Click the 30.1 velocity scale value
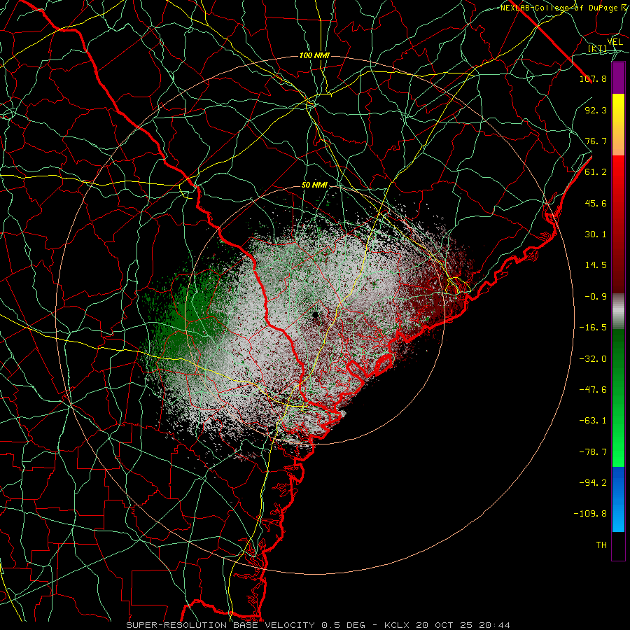The width and height of the screenshot is (630, 630). coord(596,234)
